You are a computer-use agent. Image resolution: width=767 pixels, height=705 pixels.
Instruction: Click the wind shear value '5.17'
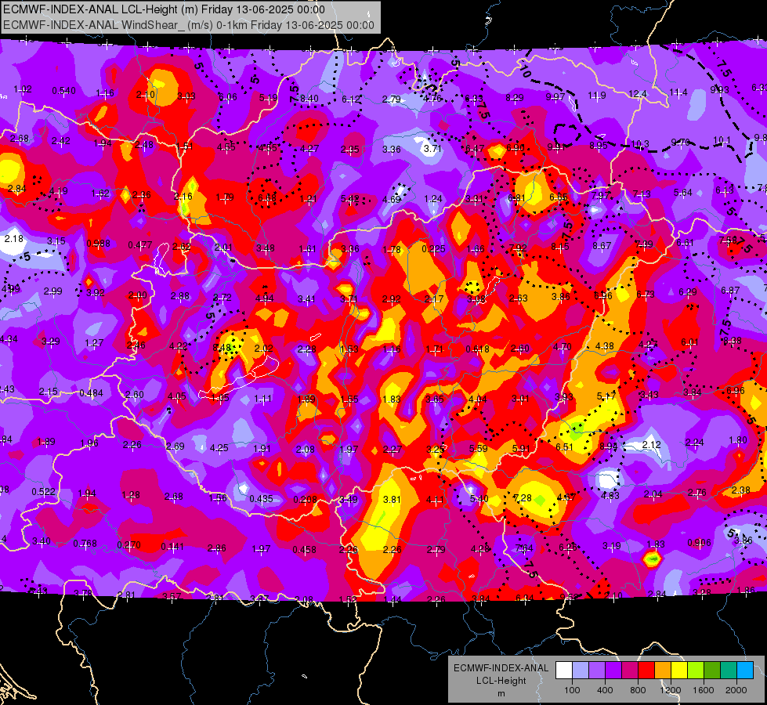[606, 396]
